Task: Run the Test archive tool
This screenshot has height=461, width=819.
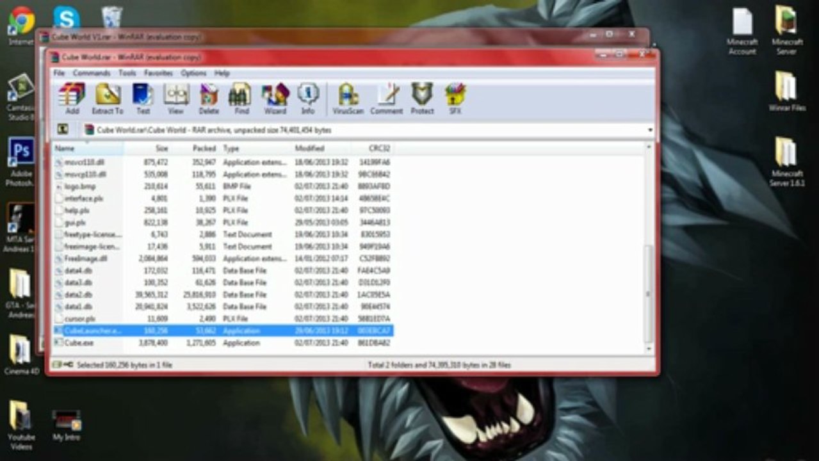Action: pos(143,99)
